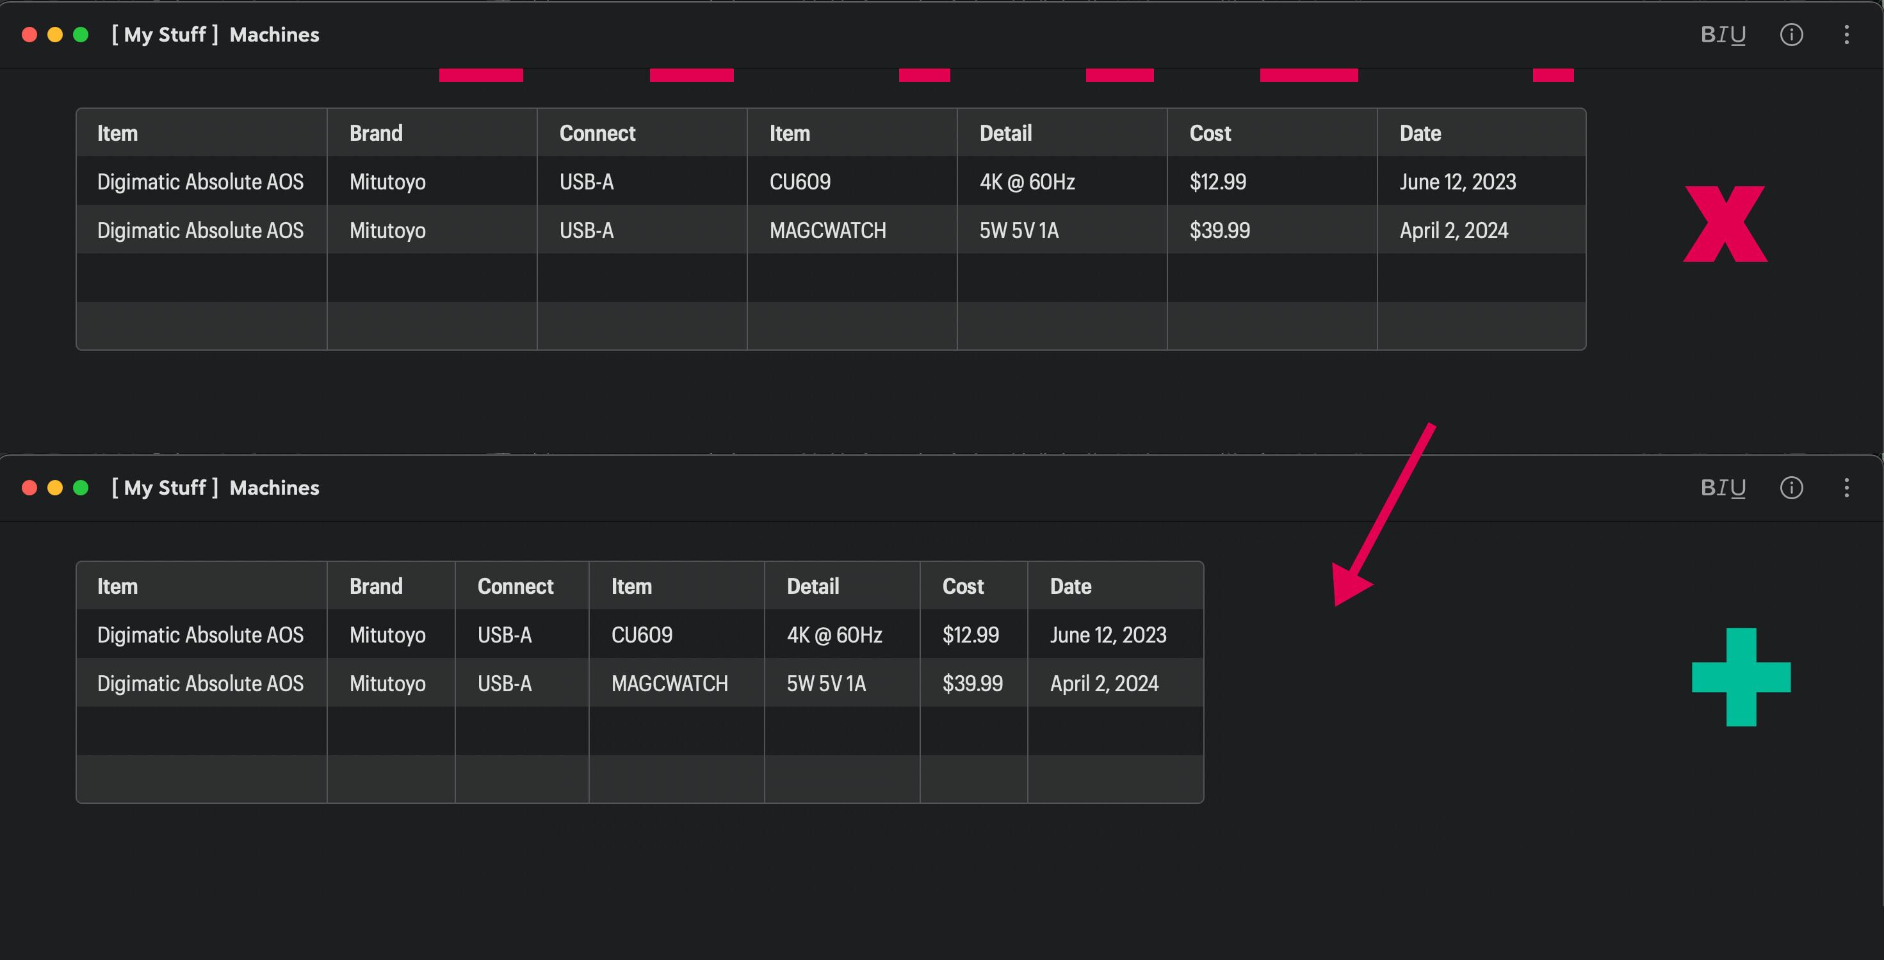This screenshot has width=1884, height=960.
Task: Open the three-dot menu in the top window
Action: [x=1847, y=35]
